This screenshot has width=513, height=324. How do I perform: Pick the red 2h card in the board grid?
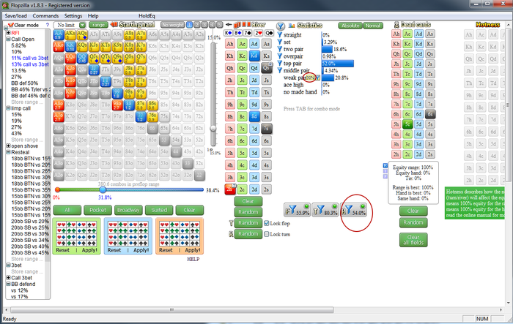click(230, 189)
